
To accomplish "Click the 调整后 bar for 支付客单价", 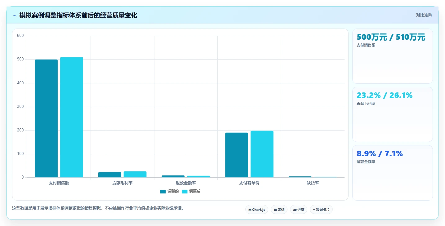I will pyautogui.click(x=262, y=154).
